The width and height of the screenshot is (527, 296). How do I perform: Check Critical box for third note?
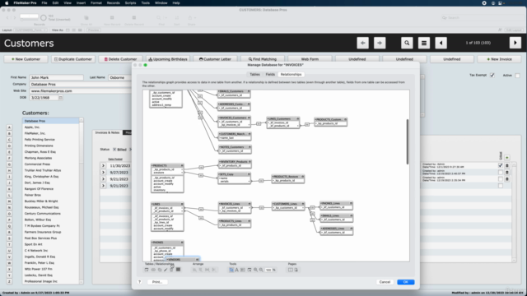501,179
